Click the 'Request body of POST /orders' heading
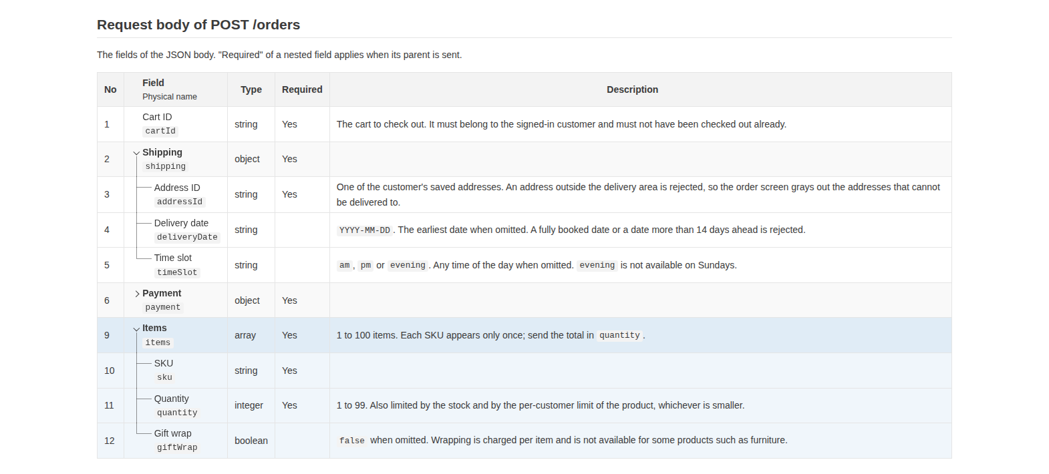Viewport: 1049px width, 474px height. pos(198,25)
